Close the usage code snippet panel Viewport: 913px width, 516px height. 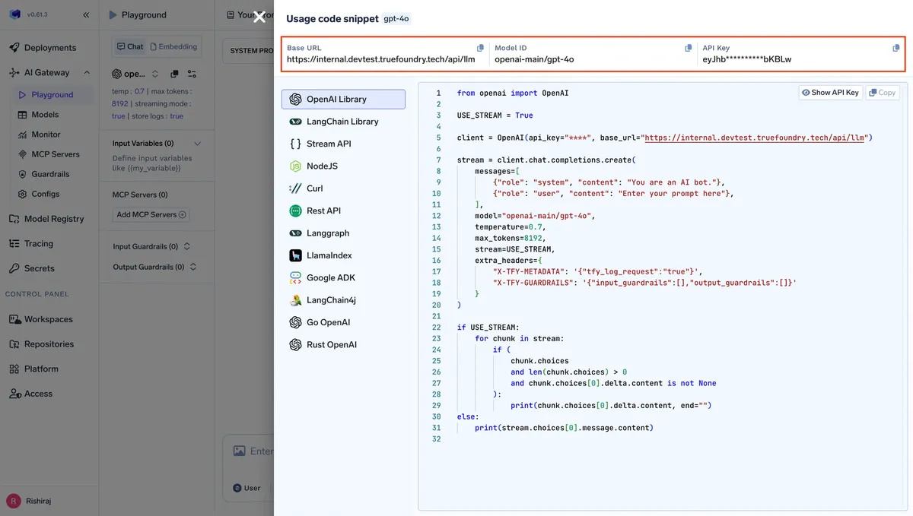(259, 17)
